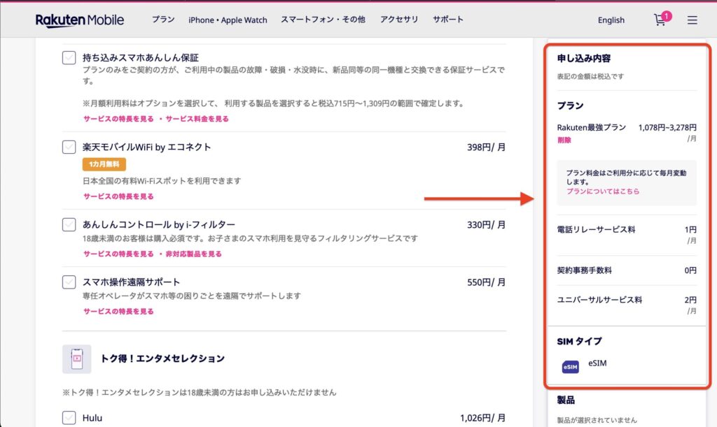Click the SIM タイプ heading
The height and width of the screenshot is (427, 717).
pyautogui.click(x=579, y=341)
